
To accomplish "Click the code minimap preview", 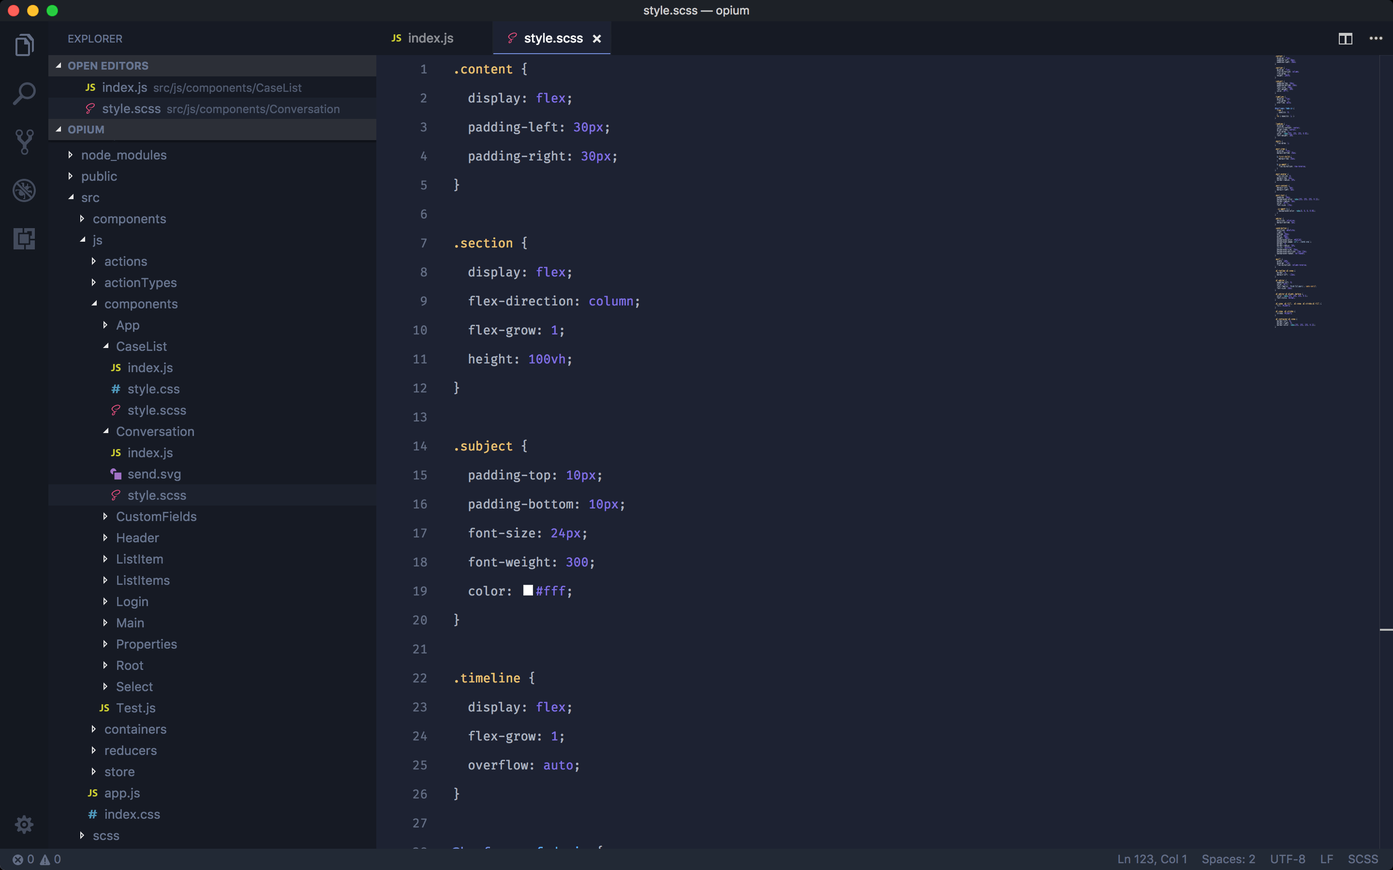I will pyautogui.click(x=1295, y=190).
